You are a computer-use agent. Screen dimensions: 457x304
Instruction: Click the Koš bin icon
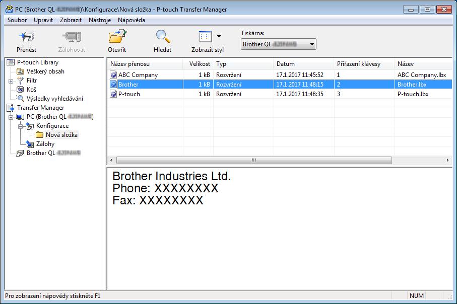(x=20, y=90)
